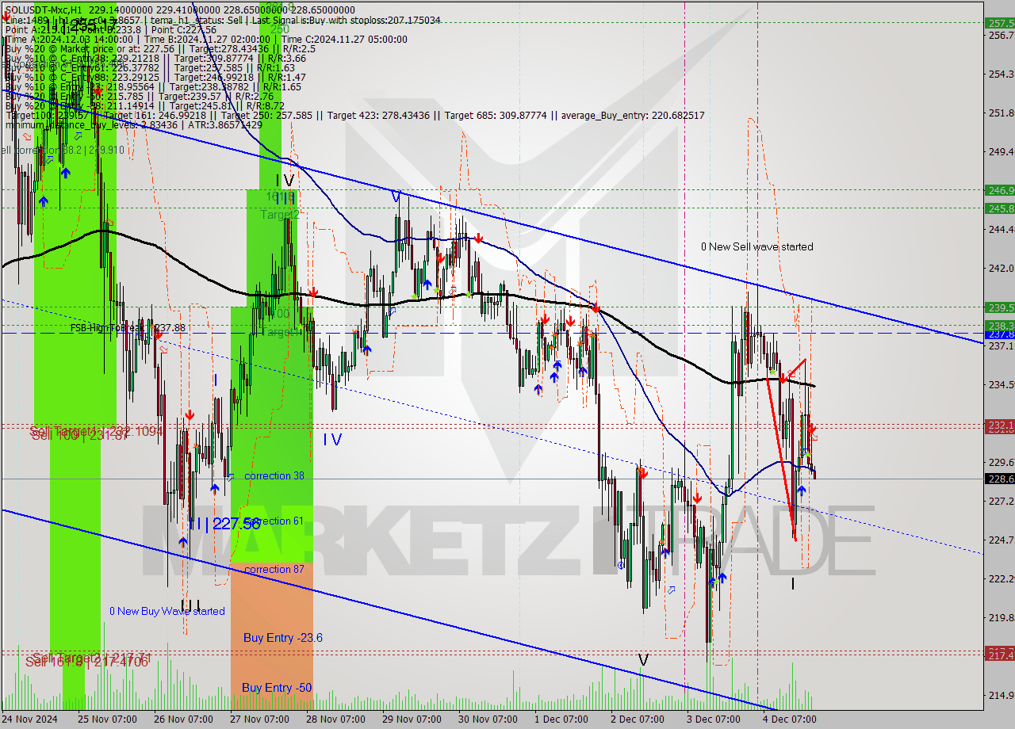This screenshot has height=729, width=1015.
Task: Click the '28 Nov 07:00' time axis label
Action: pyautogui.click(x=335, y=719)
